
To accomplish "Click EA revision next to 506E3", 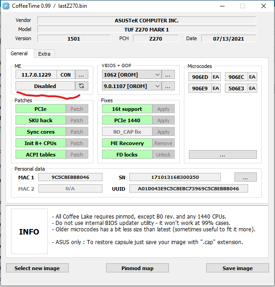I will click(252, 88).
